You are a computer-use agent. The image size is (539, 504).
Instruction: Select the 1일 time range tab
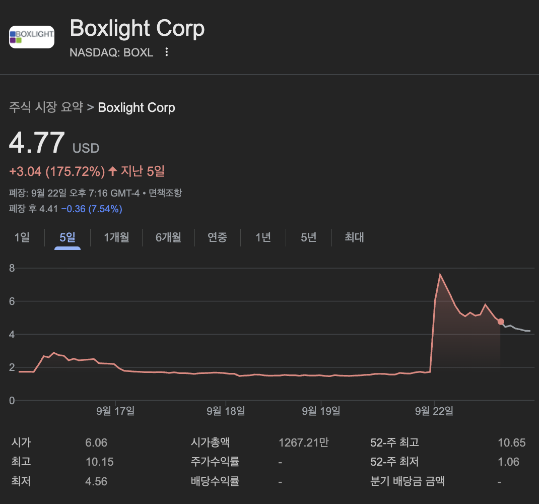tap(22, 237)
